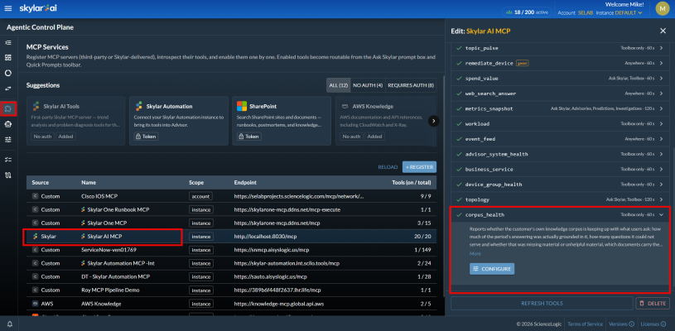
Task: Open the dashboard grid icon in sidebar
Action: click(7, 58)
